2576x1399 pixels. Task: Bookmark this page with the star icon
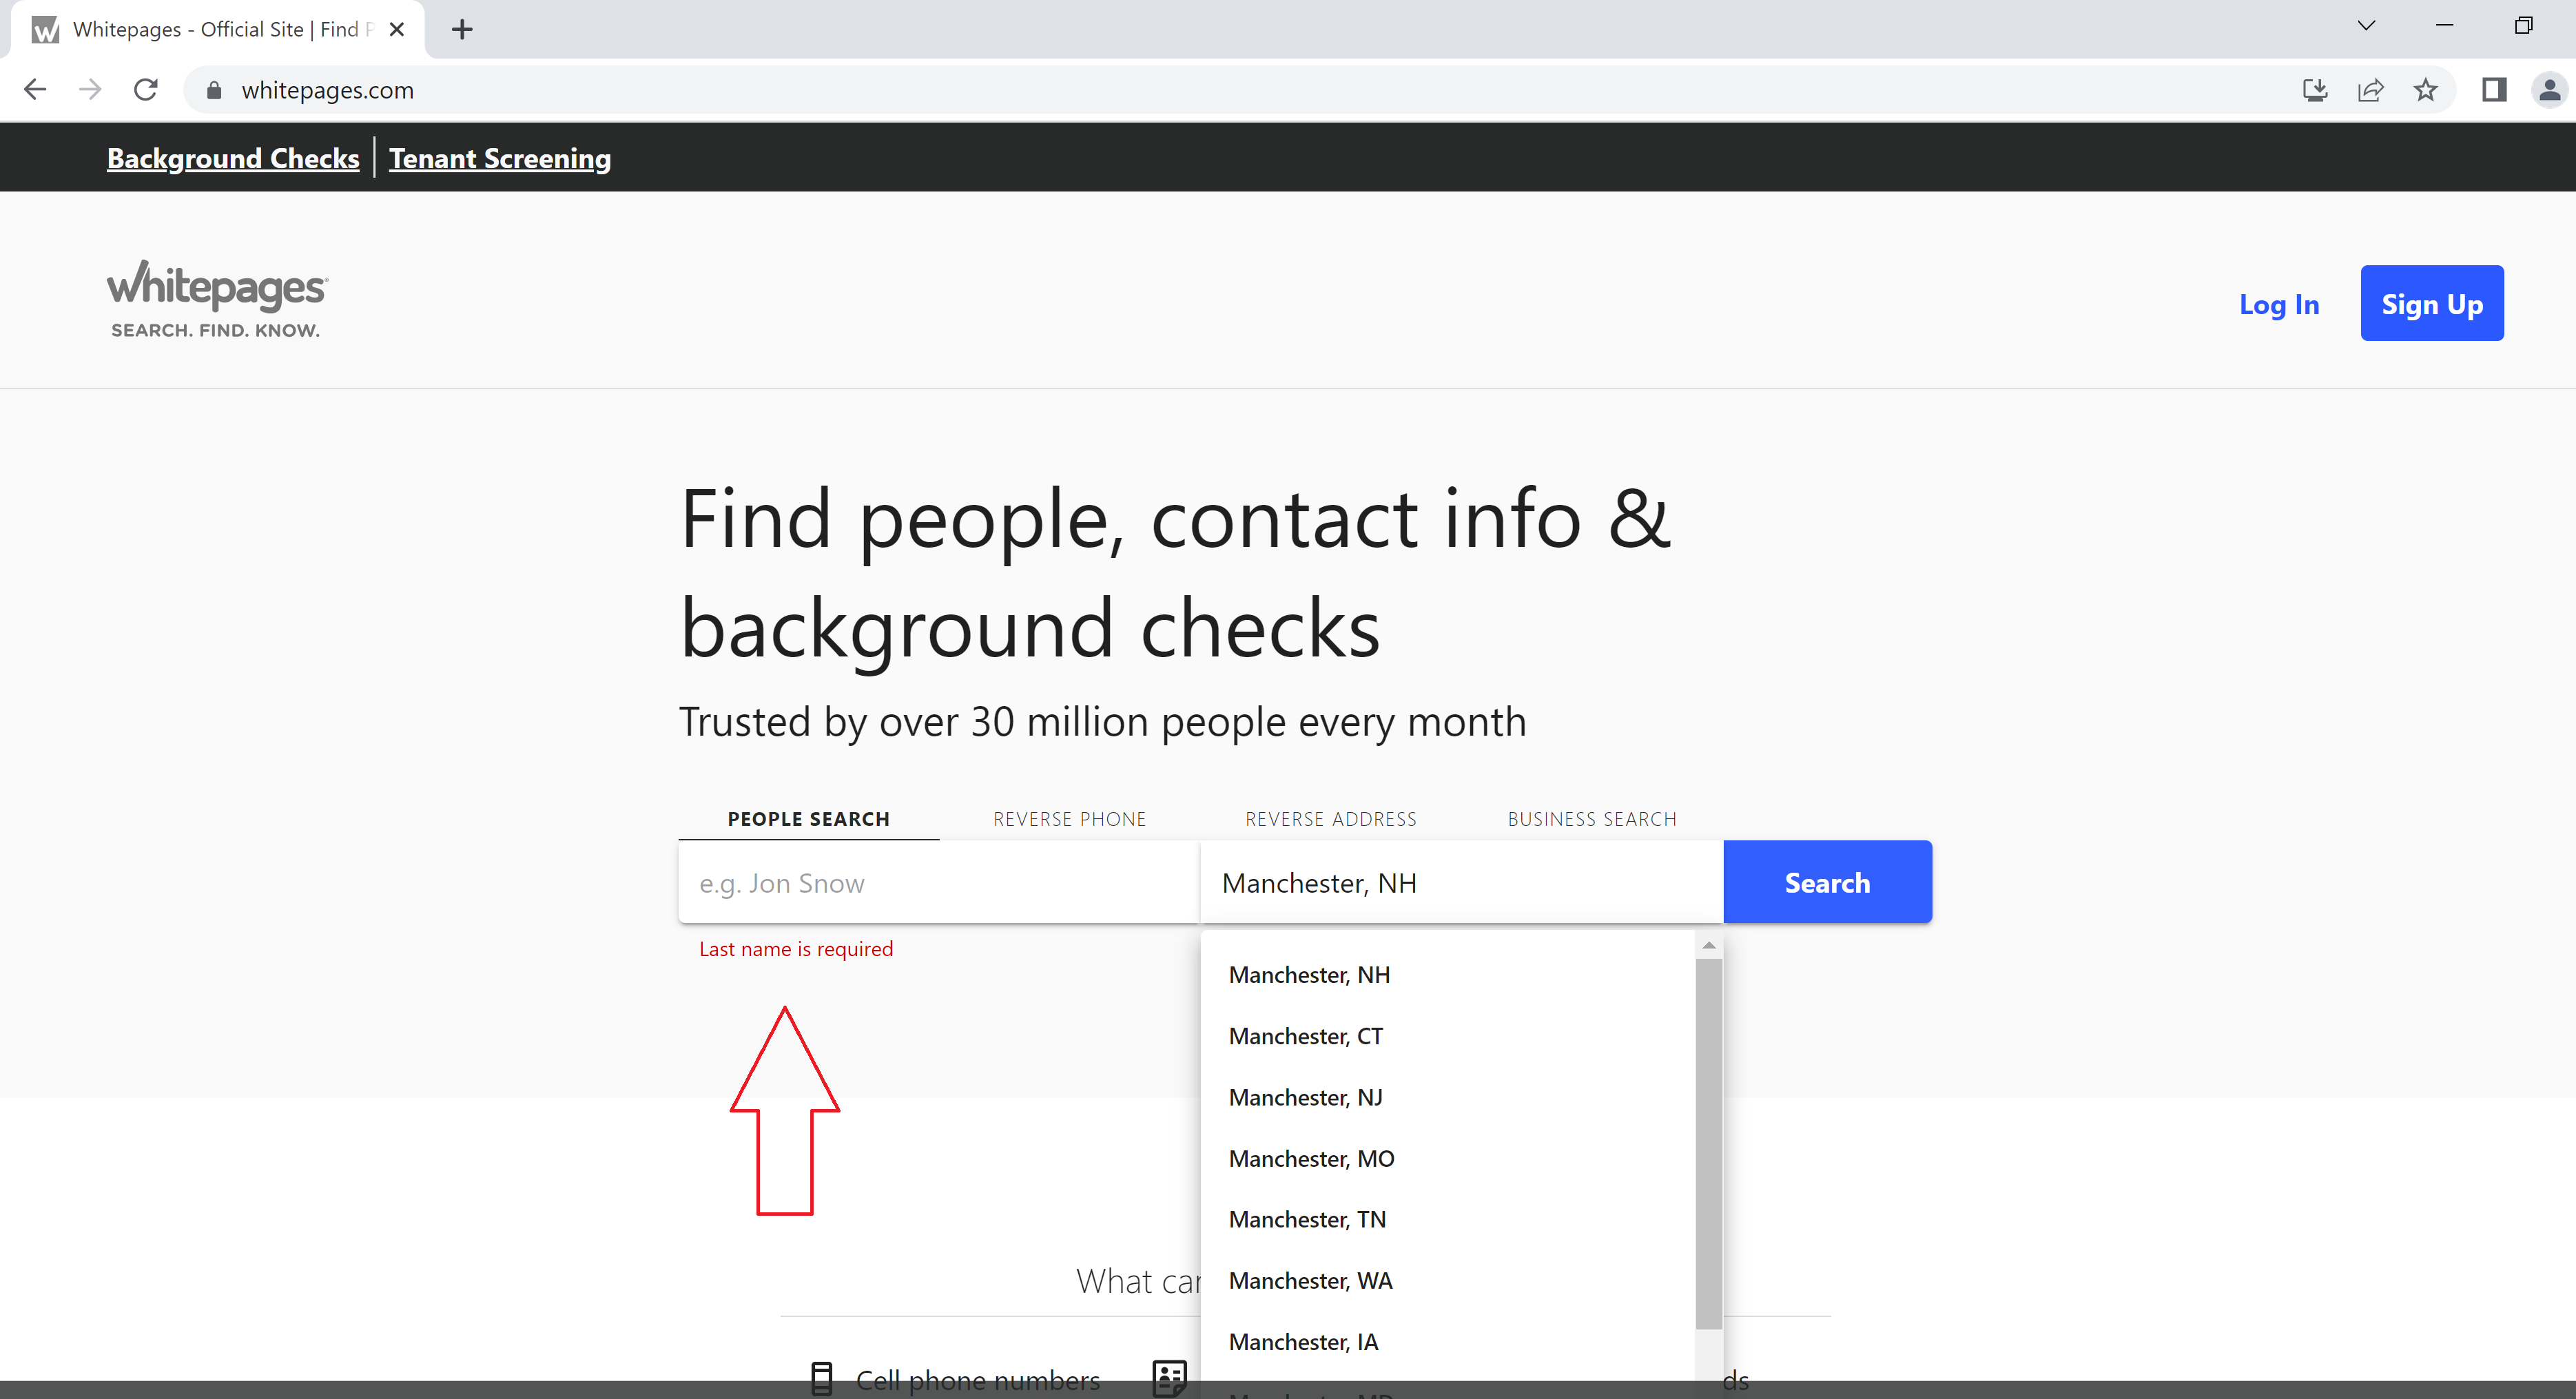pos(2425,90)
